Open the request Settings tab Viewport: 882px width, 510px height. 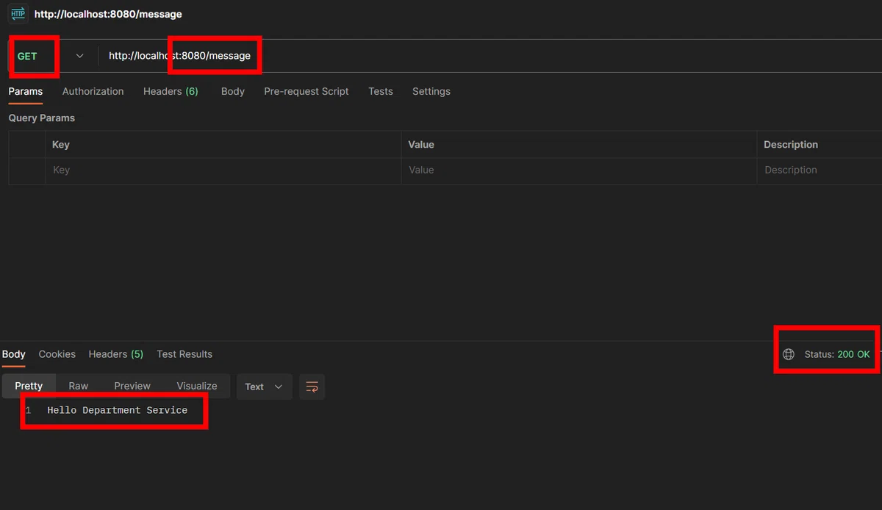click(x=431, y=91)
